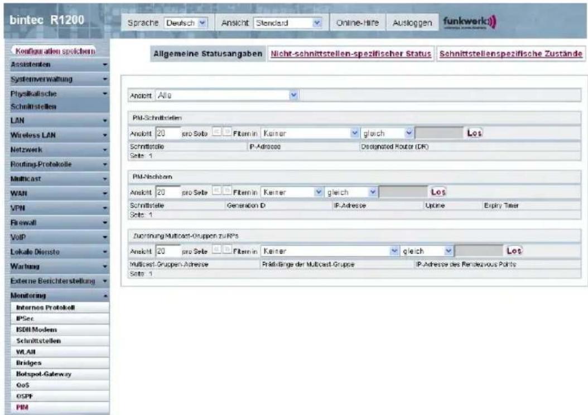Open the Bridges monitoring entry
588x415 pixels.
pyautogui.click(x=60, y=363)
